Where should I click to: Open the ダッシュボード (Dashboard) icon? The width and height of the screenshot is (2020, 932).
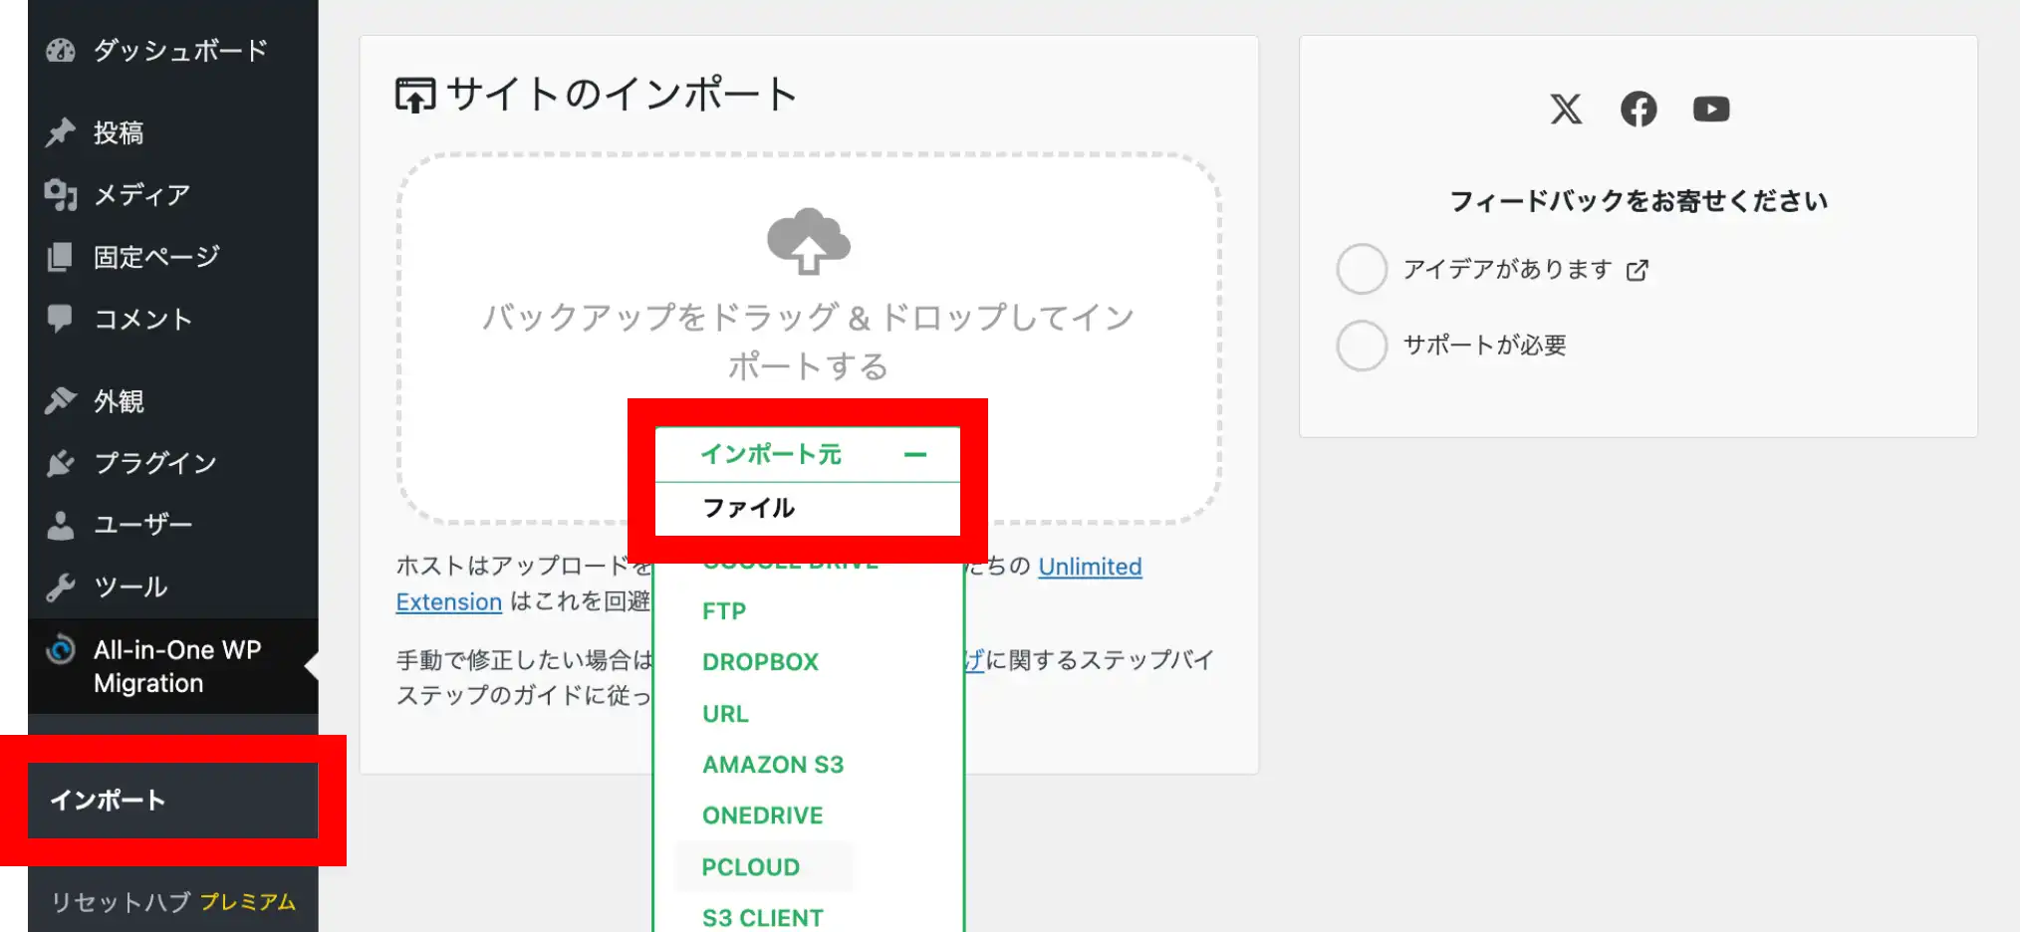62,49
